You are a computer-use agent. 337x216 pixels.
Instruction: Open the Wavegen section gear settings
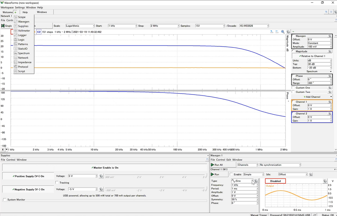pyautogui.click(x=330, y=36)
